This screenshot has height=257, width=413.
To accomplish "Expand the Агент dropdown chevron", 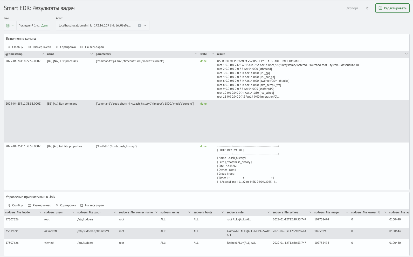I will tap(145, 25).
